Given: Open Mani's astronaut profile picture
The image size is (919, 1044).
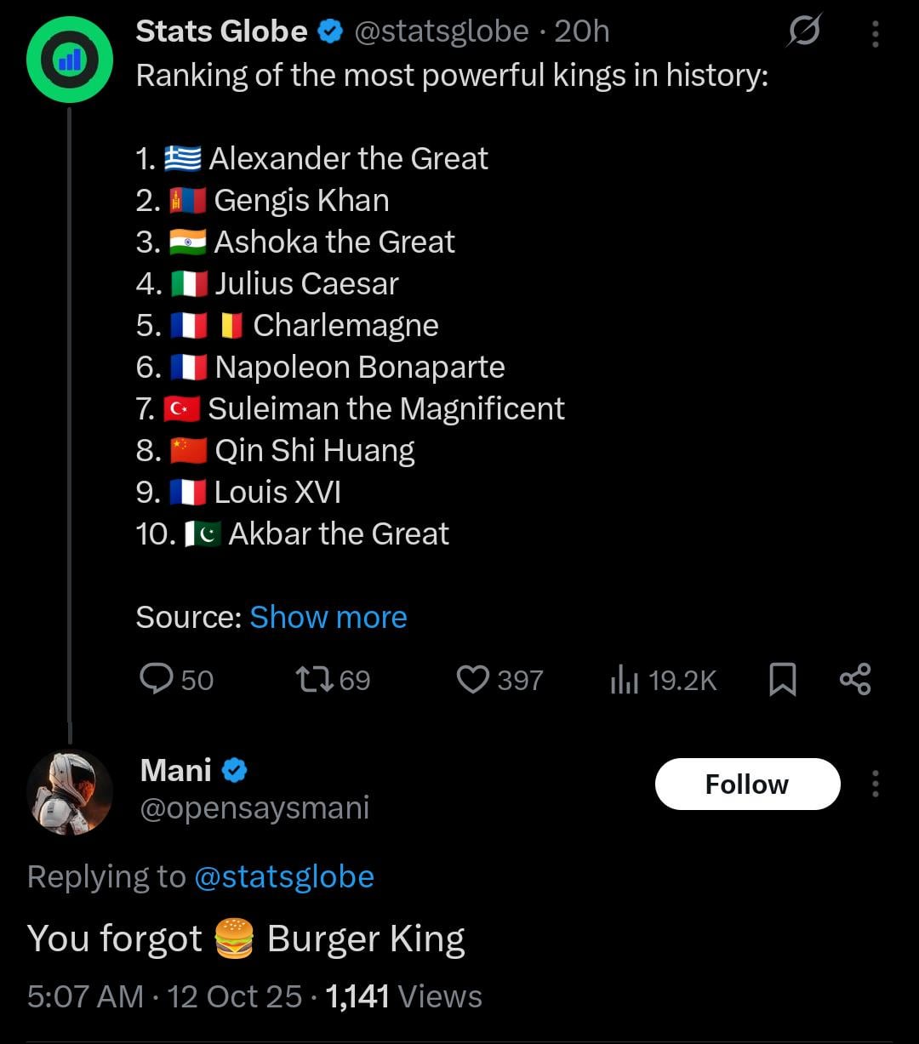Looking at the screenshot, I should tap(70, 791).
